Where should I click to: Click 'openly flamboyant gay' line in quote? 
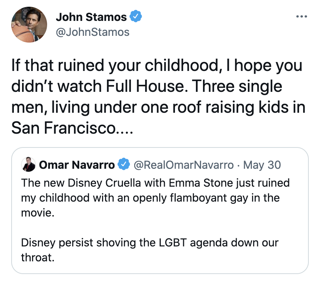[150, 198]
